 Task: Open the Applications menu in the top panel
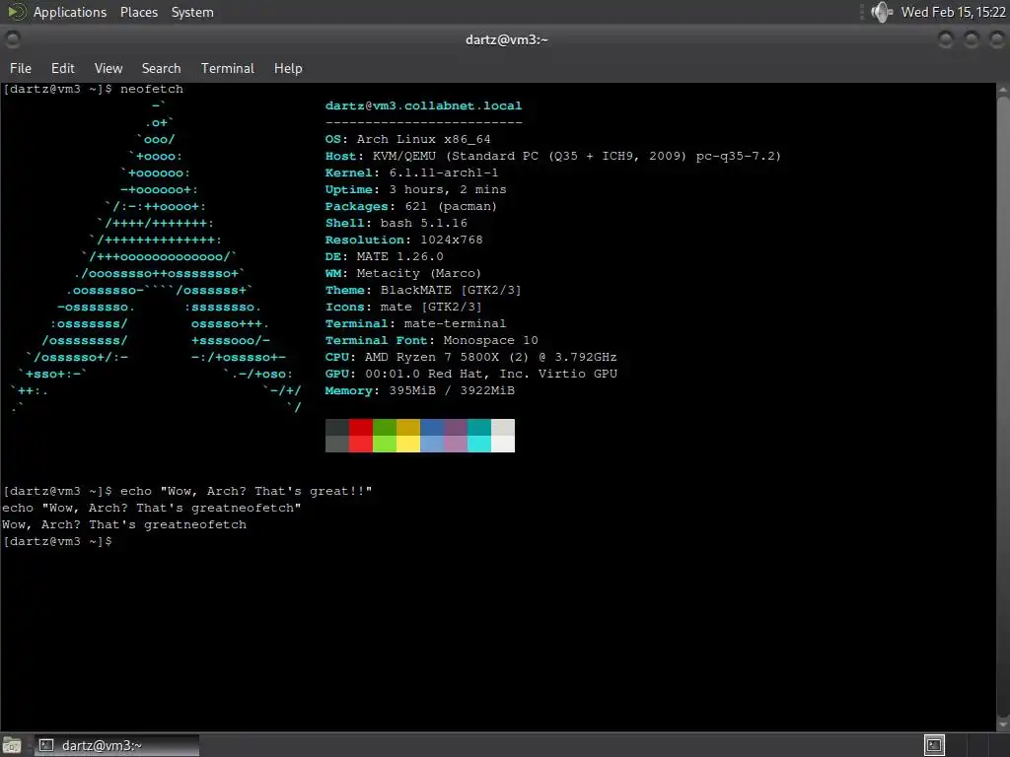(x=70, y=12)
